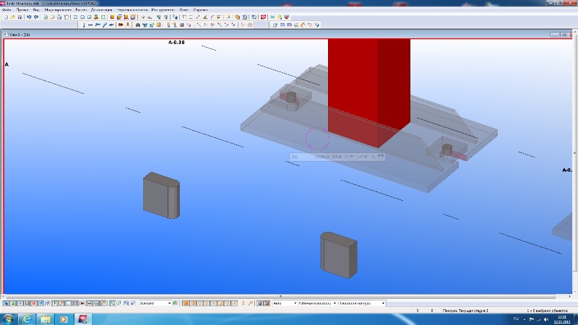
Task: Open the 'standard' selection filter dropdown
Action: 171,303
